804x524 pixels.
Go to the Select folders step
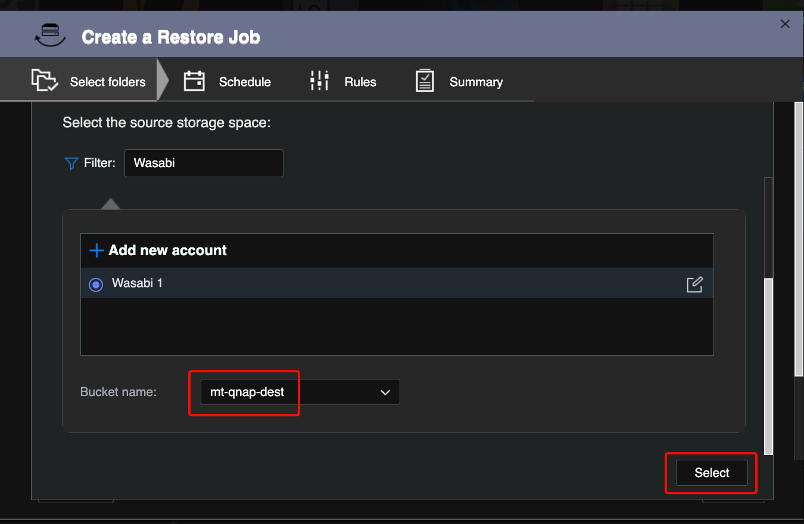[x=88, y=81]
